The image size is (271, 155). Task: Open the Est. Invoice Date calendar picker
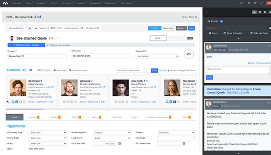click(x=184, y=143)
